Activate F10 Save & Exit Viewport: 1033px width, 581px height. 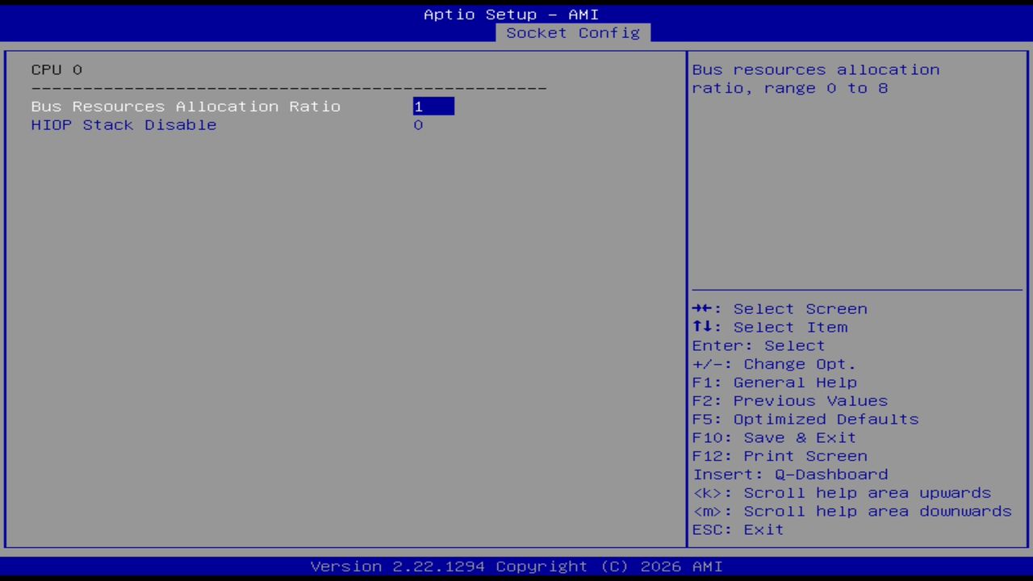773,437
